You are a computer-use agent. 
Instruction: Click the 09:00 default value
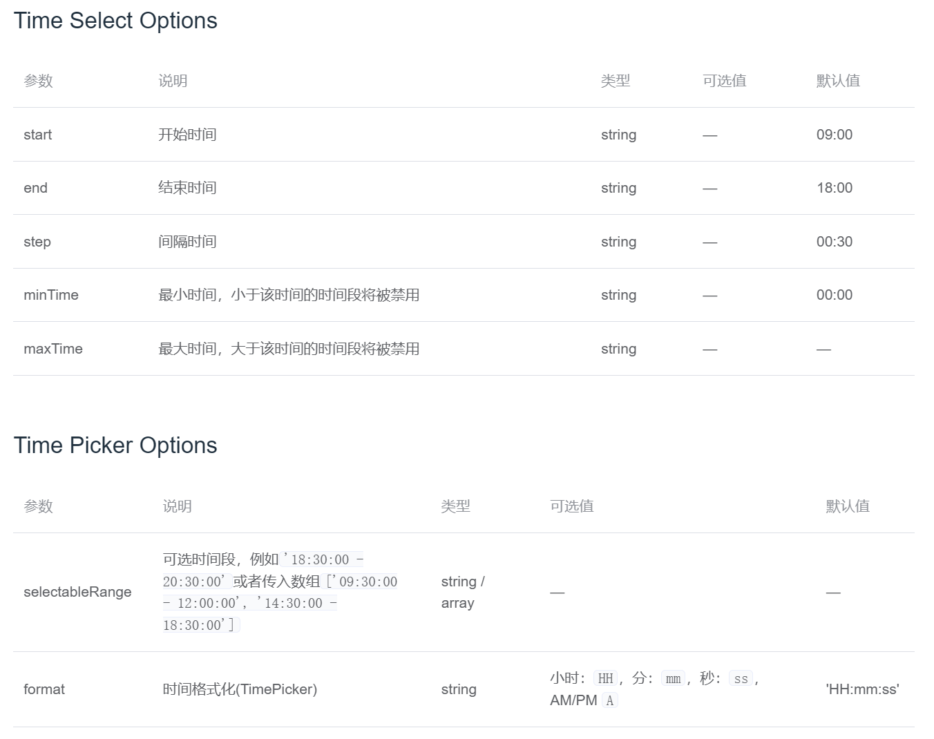coord(834,135)
